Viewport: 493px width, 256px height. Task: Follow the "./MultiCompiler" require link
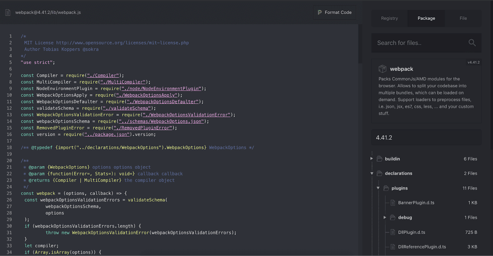pos(123,82)
